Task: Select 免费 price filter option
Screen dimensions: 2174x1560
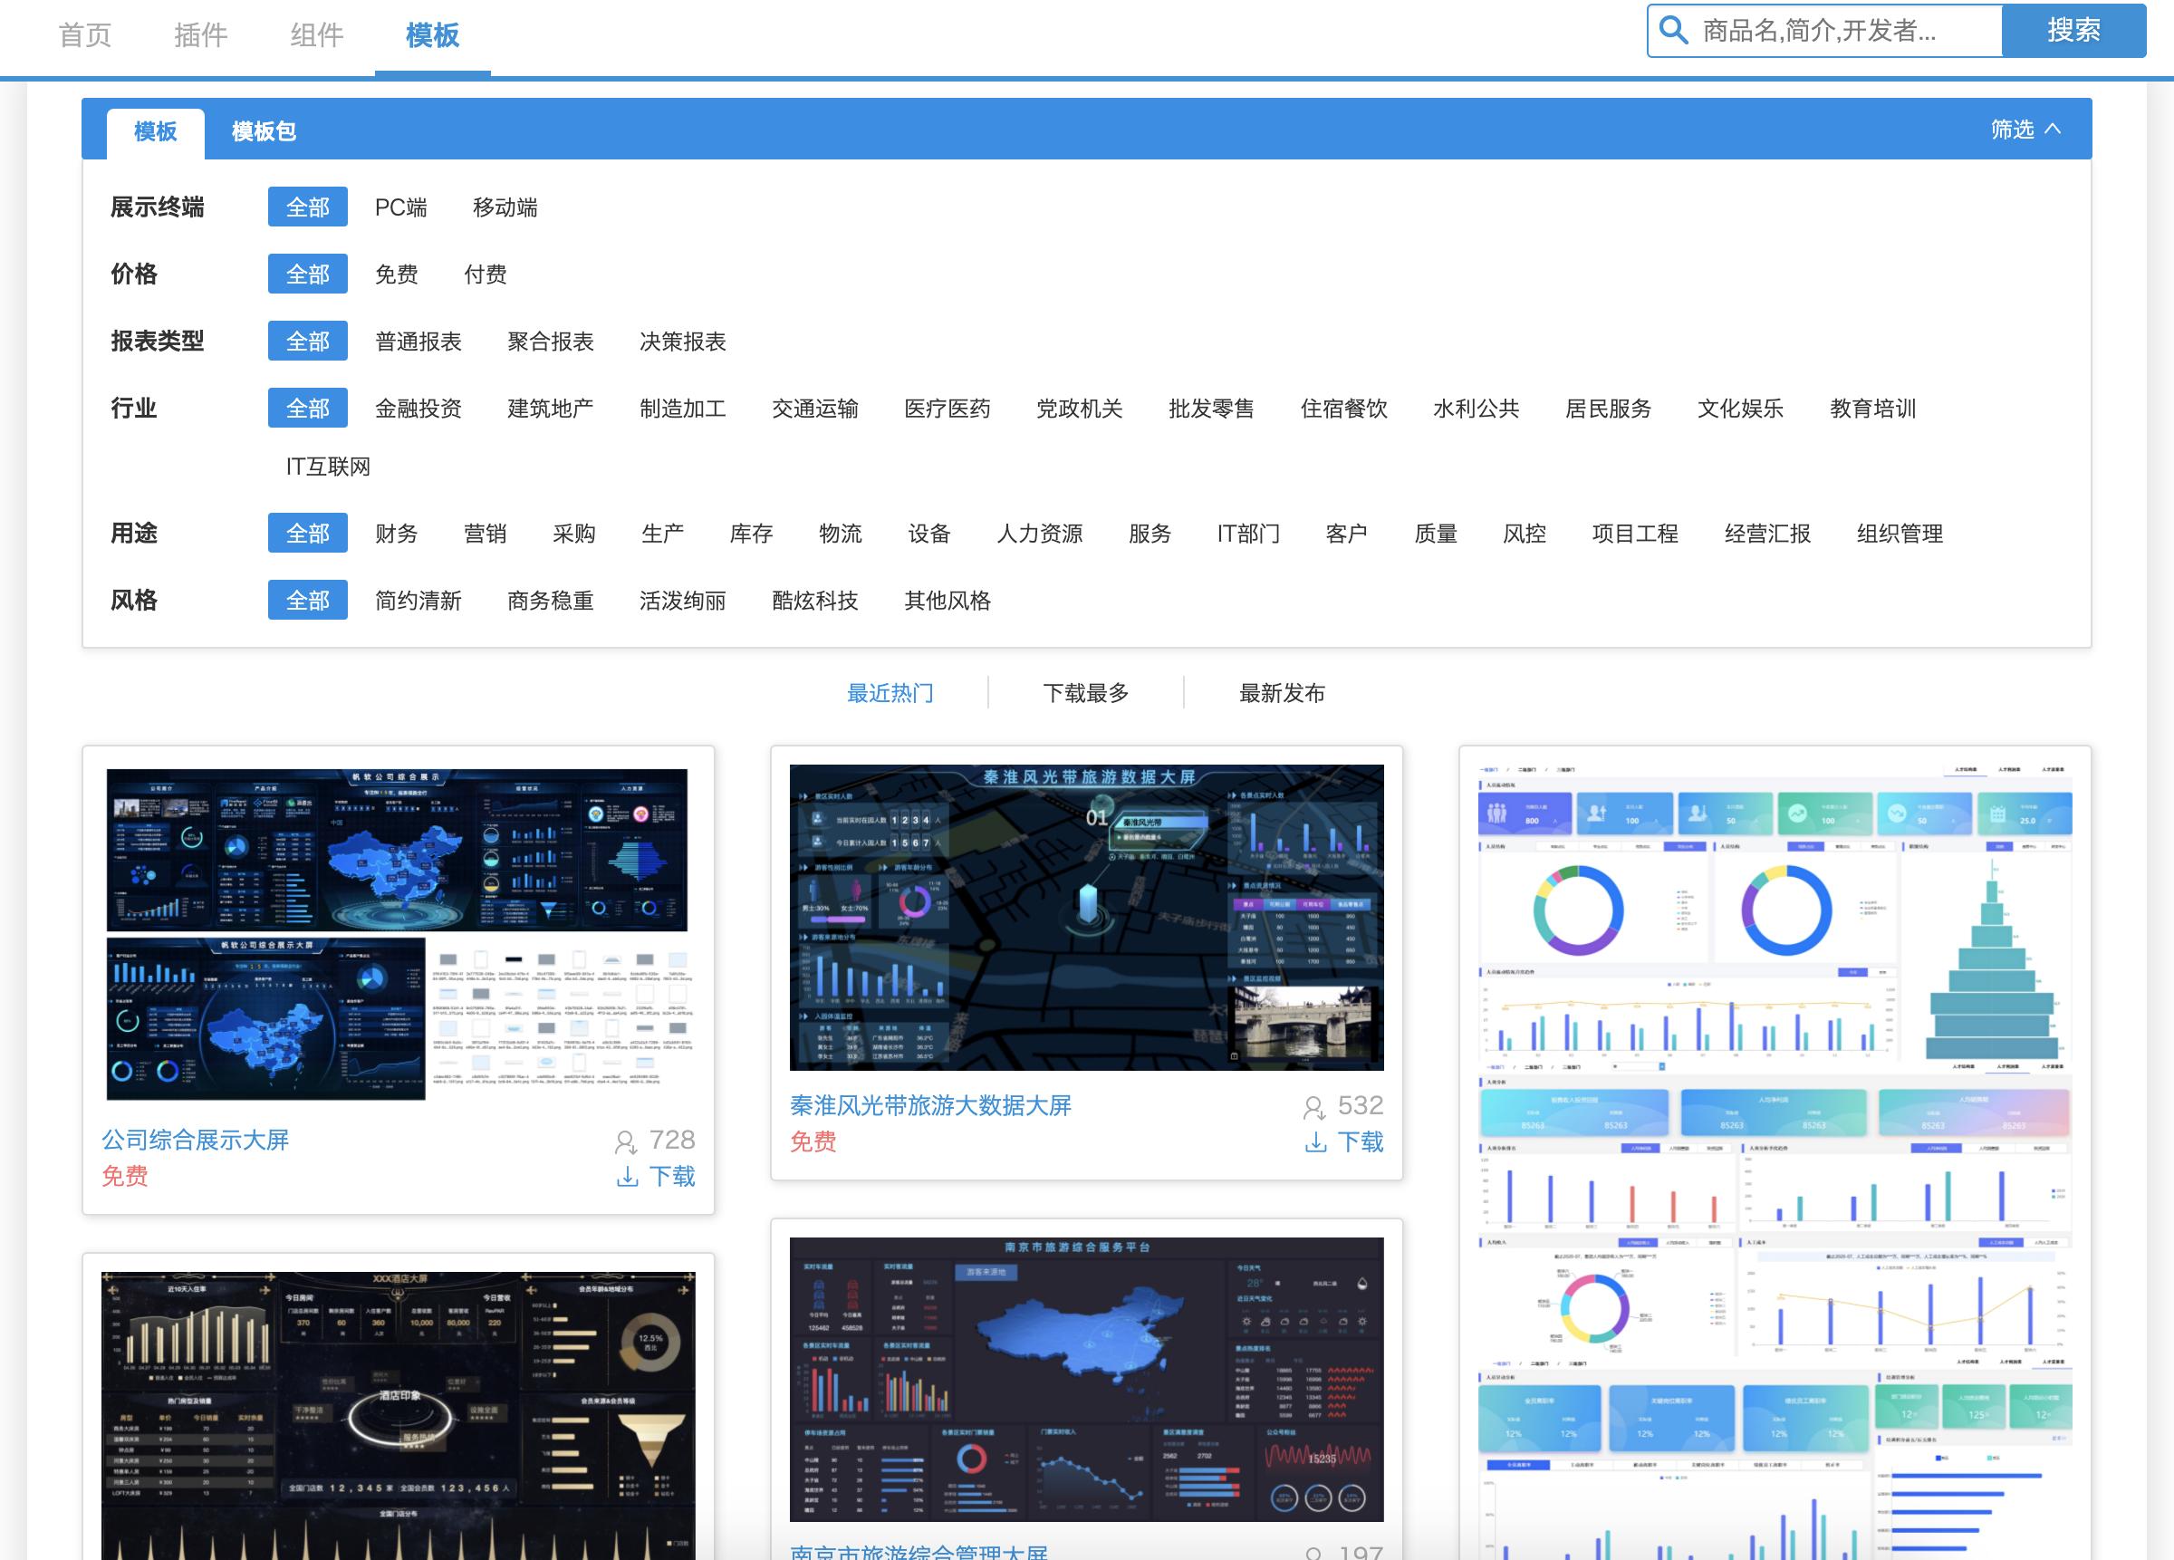Action: tap(396, 274)
